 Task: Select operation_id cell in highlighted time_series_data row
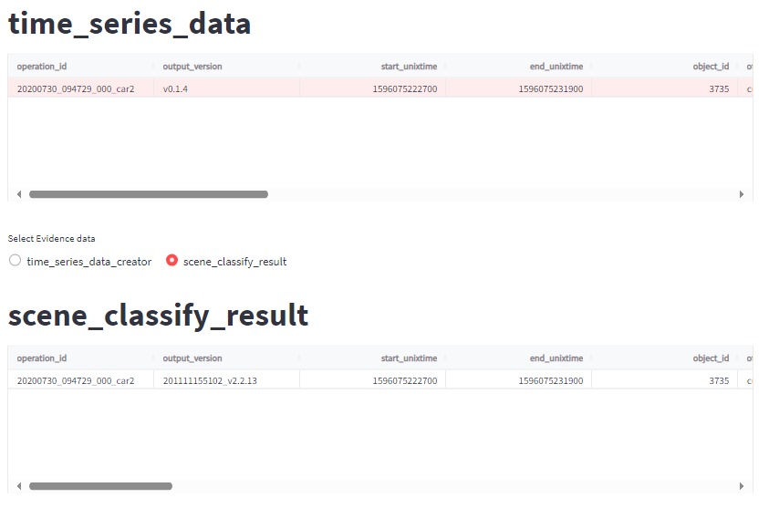[76, 88]
